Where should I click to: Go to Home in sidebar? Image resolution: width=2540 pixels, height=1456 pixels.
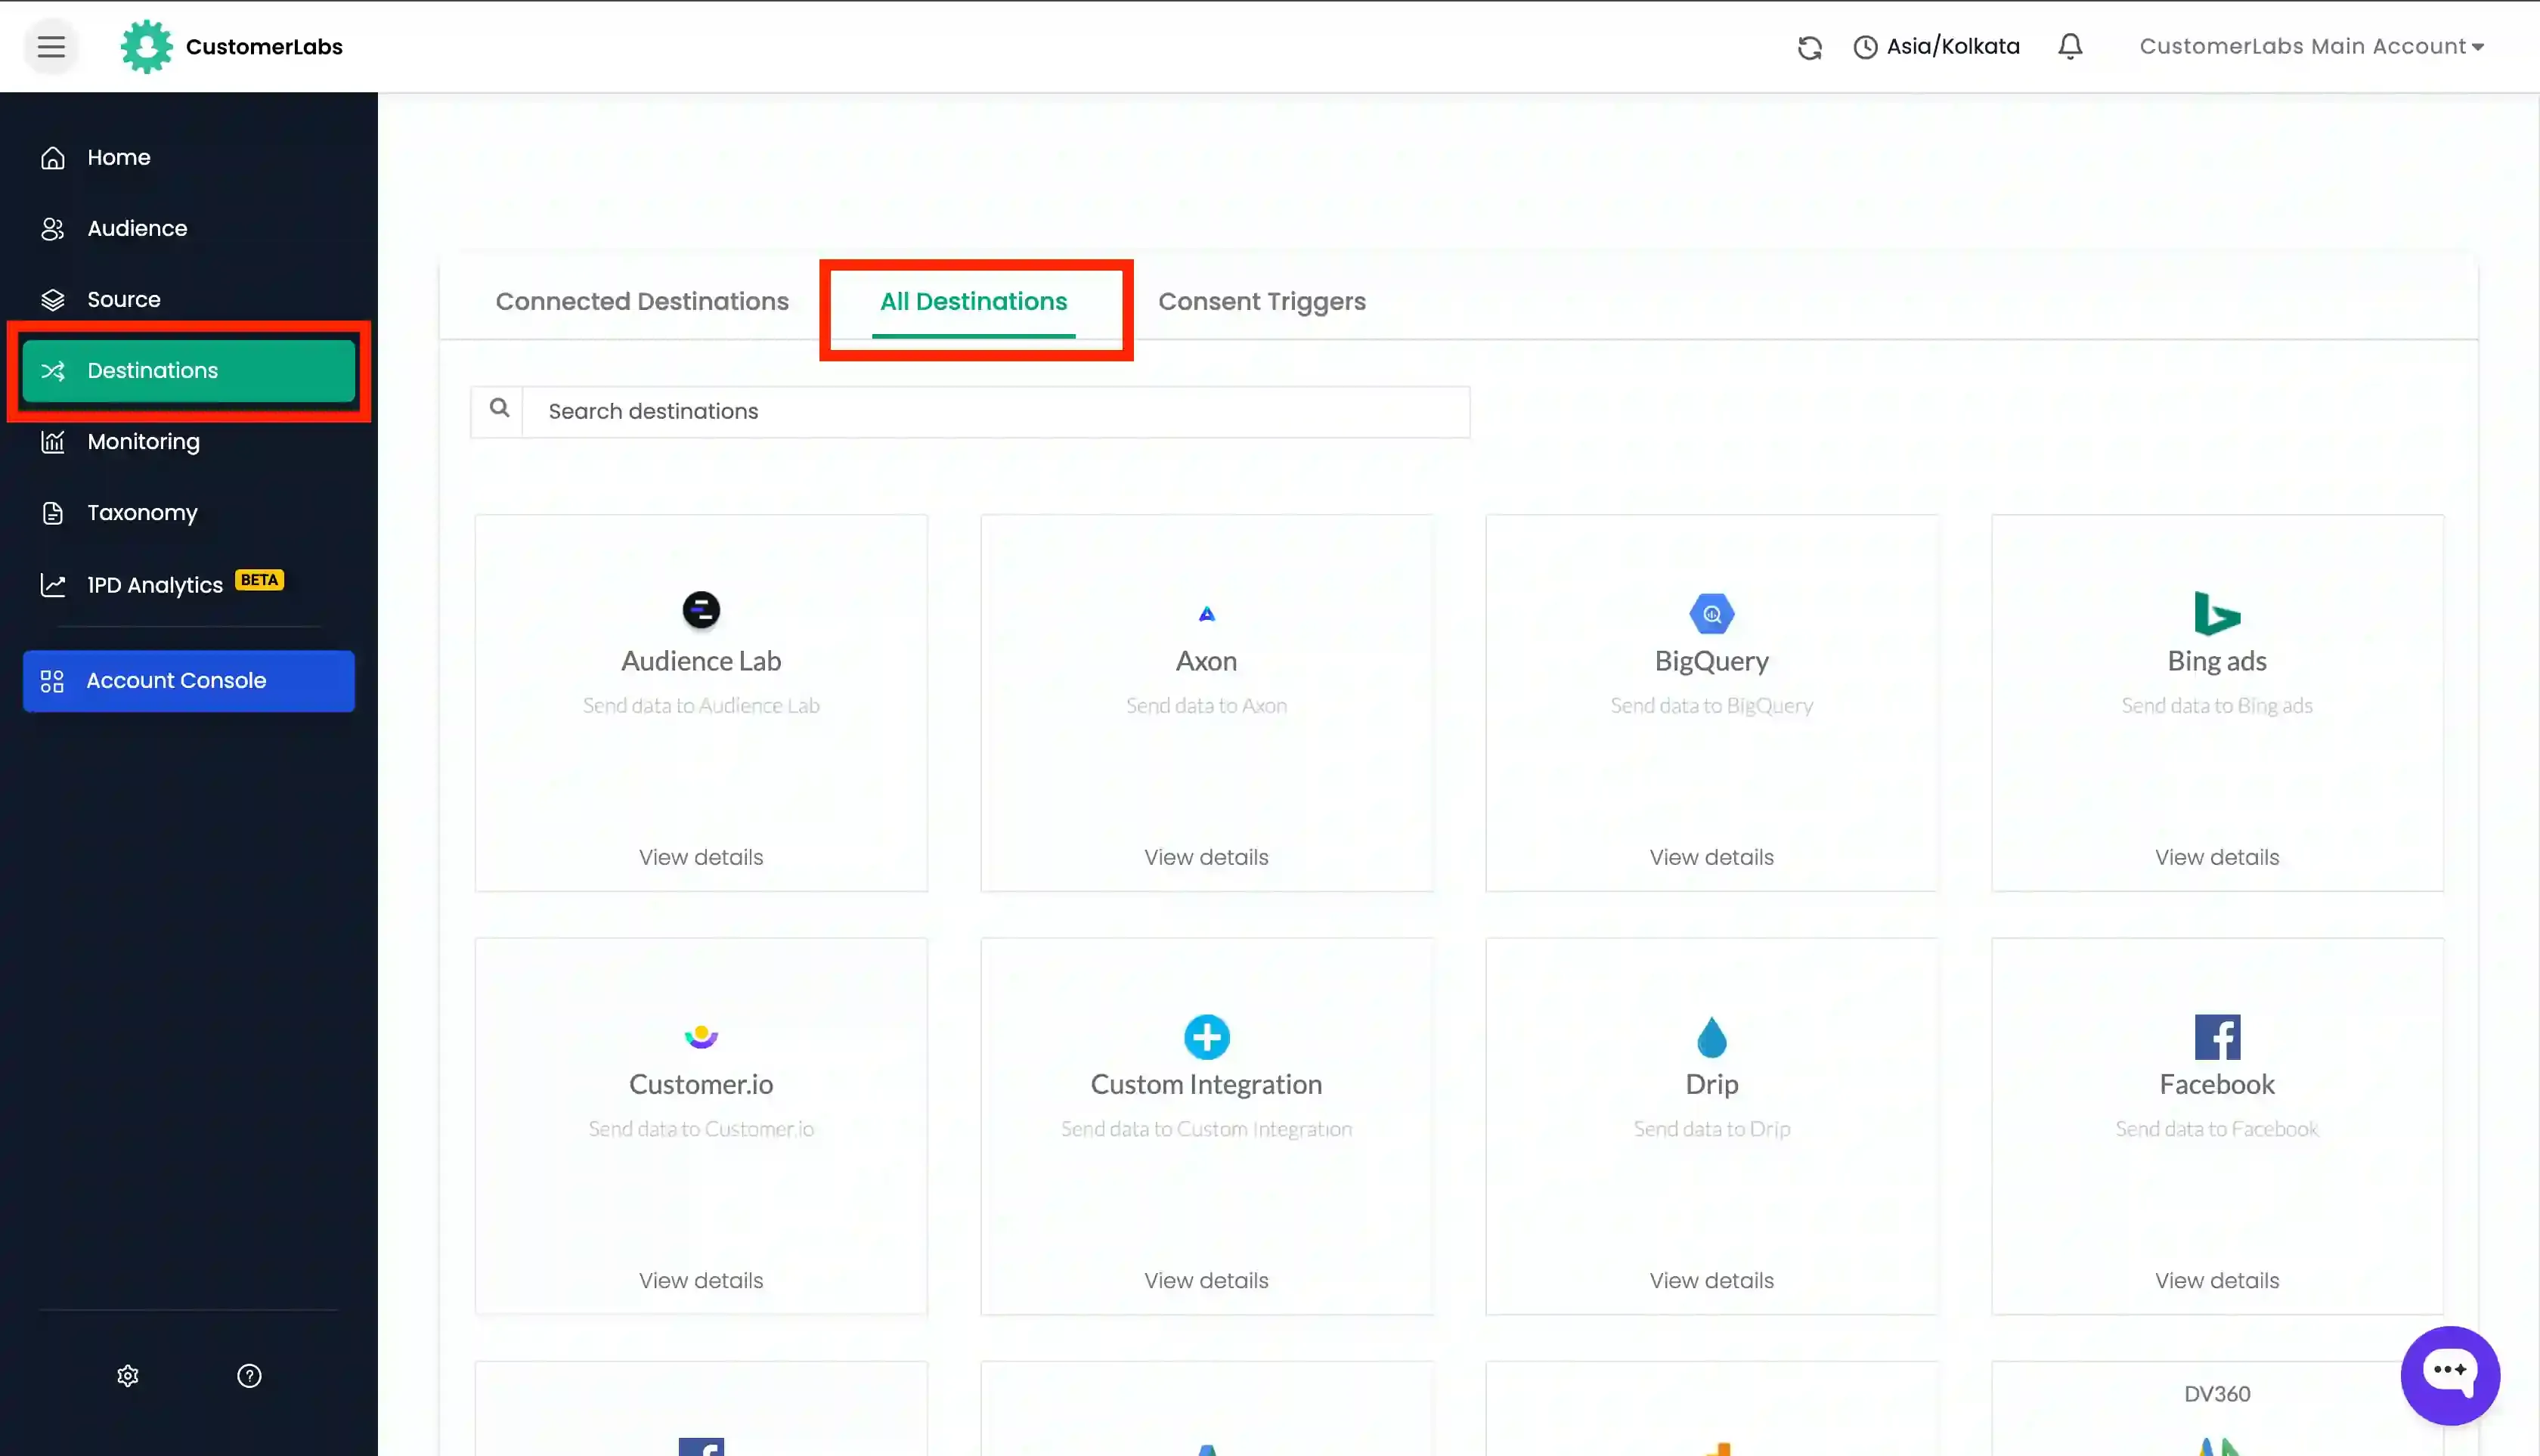(x=189, y=157)
